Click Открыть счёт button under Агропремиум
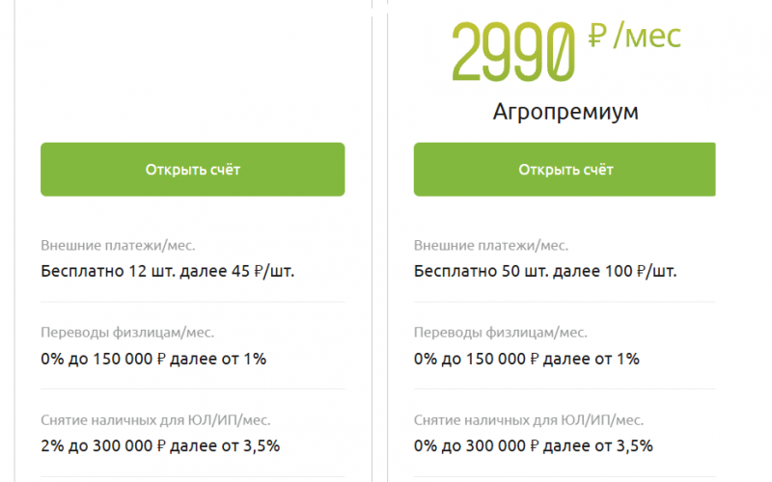 565,170
